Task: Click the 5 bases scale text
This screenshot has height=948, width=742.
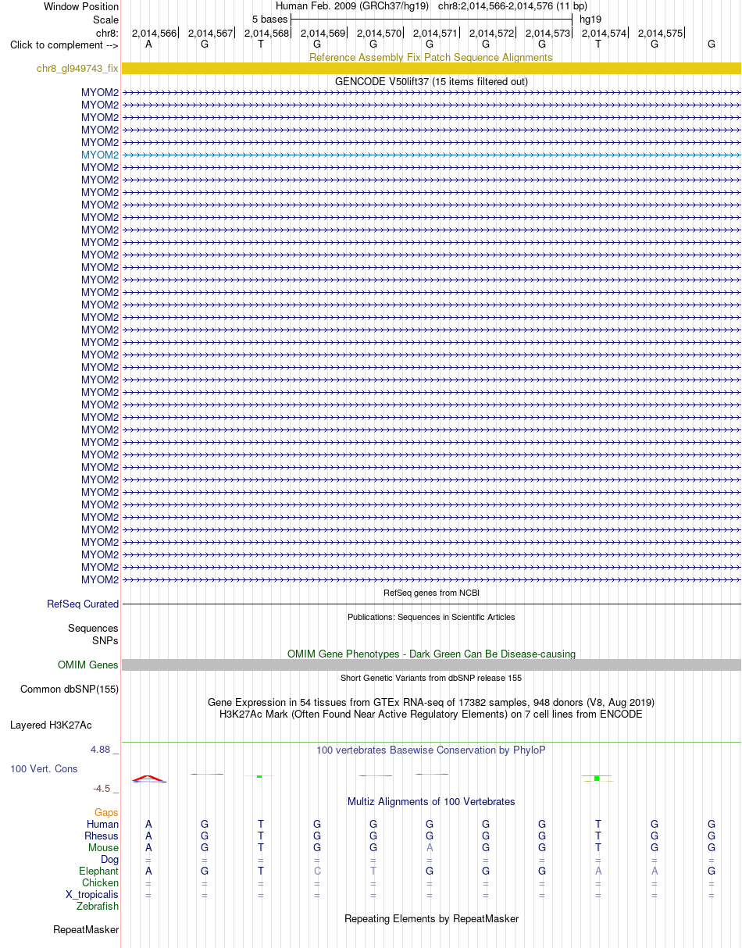Action: click(x=269, y=19)
